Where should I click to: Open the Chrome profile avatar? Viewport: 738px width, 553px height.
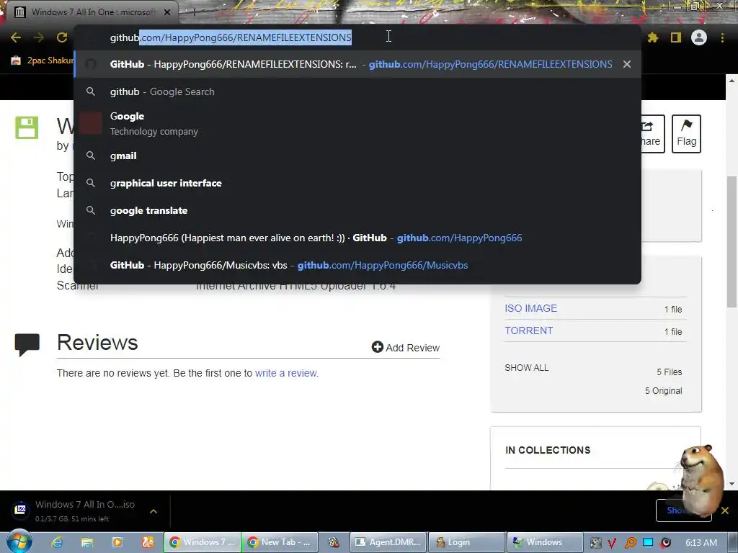(699, 37)
